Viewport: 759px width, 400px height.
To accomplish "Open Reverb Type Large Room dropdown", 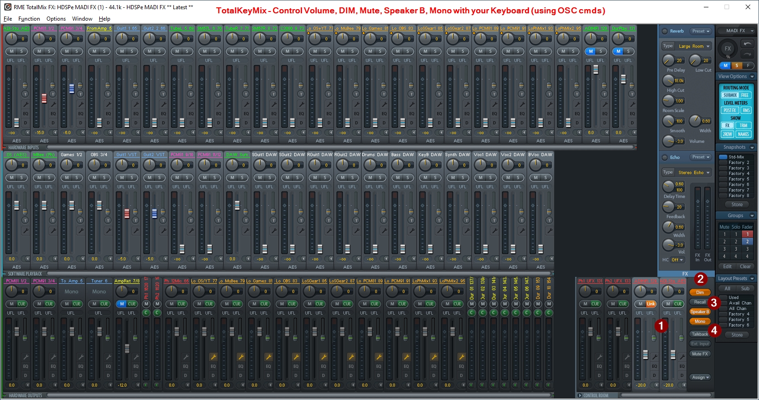I will pos(694,46).
